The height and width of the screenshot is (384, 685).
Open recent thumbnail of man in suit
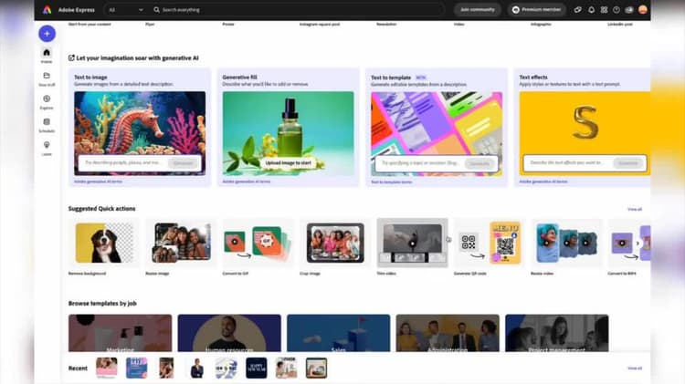(196, 368)
